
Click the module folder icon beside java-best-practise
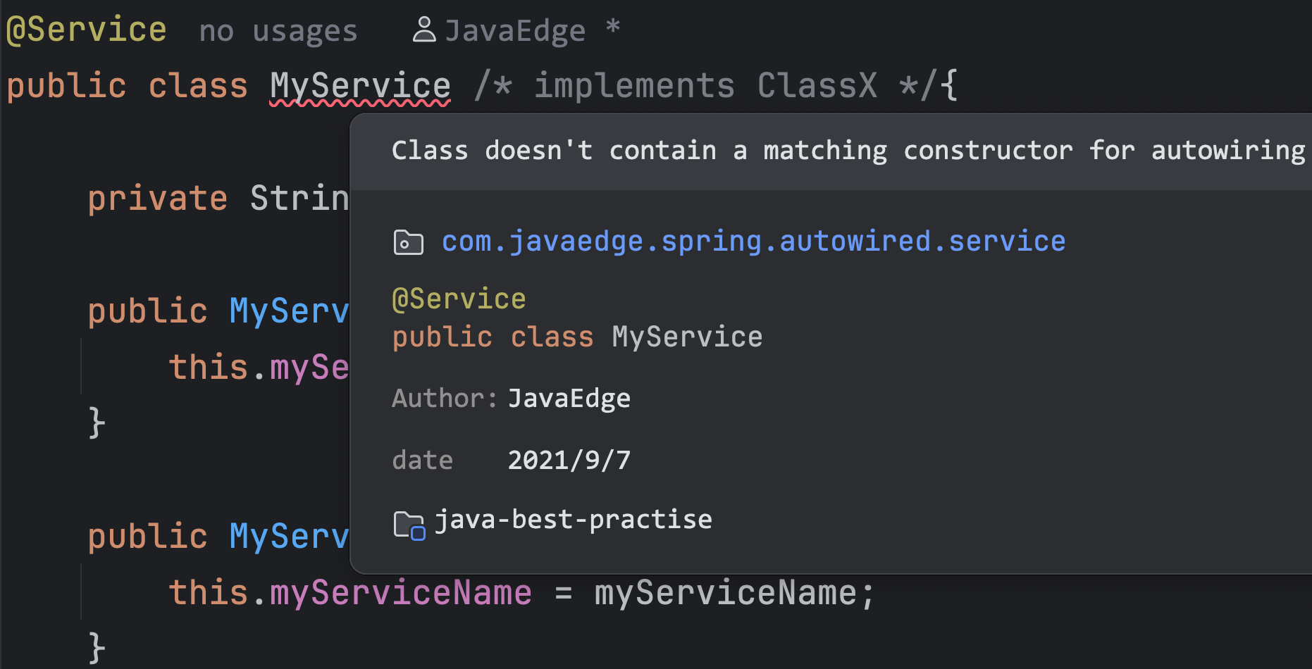coord(409,525)
